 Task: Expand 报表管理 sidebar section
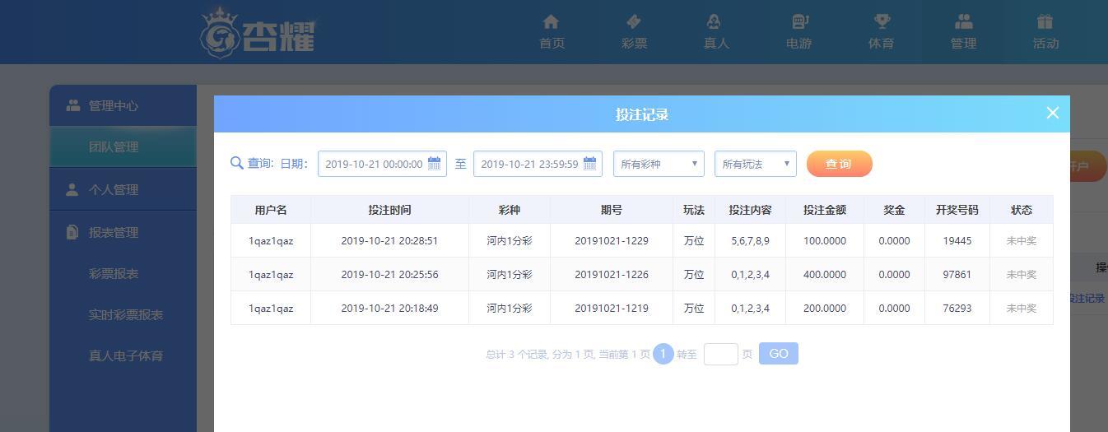pyautogui.click(x=123, y=232)
